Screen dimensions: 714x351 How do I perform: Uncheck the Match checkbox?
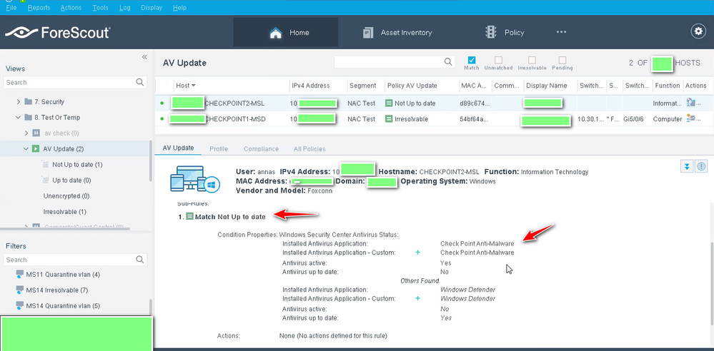472,60
